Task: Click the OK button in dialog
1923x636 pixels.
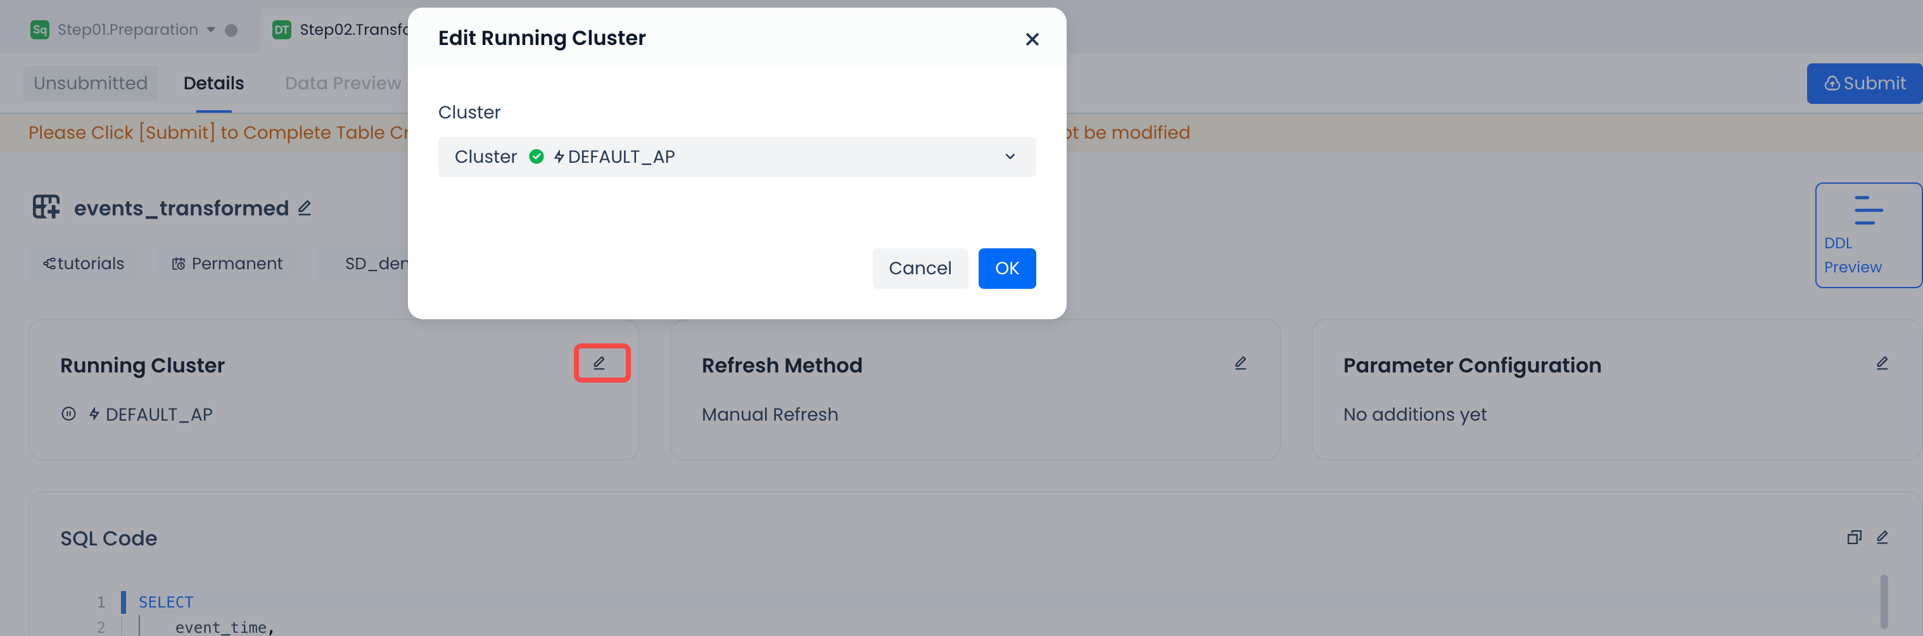Action: (1006, 268)
